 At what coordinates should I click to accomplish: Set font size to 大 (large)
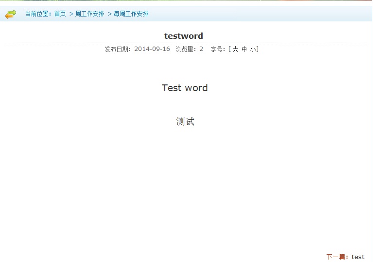point(235,49)
